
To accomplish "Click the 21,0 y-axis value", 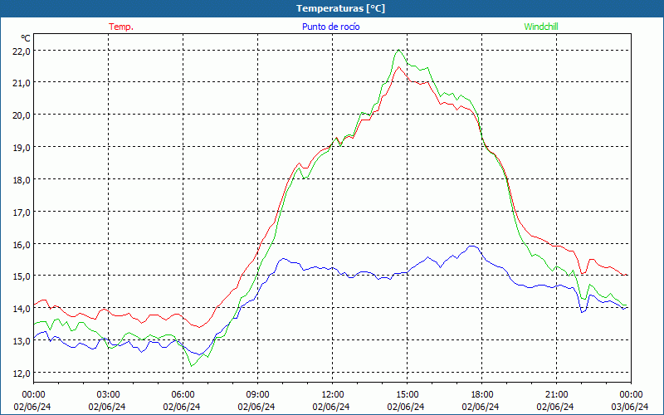I will [x=22, y=84].
